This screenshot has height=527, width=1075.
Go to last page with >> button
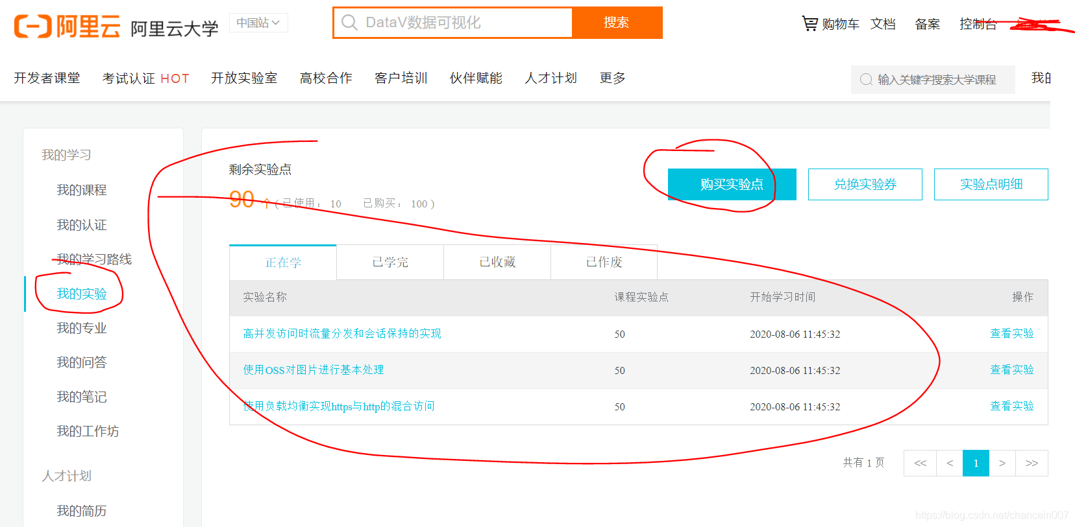point(1032,463)
